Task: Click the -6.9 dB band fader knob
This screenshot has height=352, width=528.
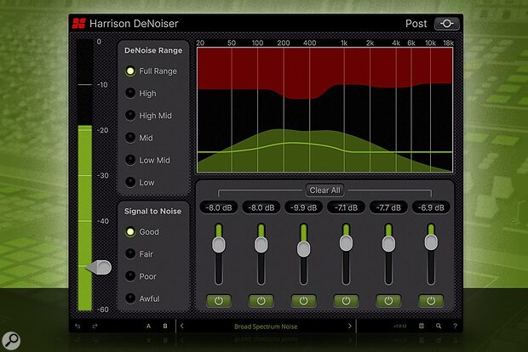Action: pyautogui.click(x=431, y=242)
